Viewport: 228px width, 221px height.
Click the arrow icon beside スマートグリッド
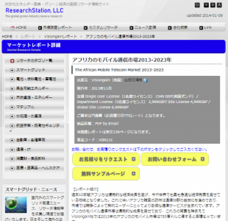click(12, 70)
